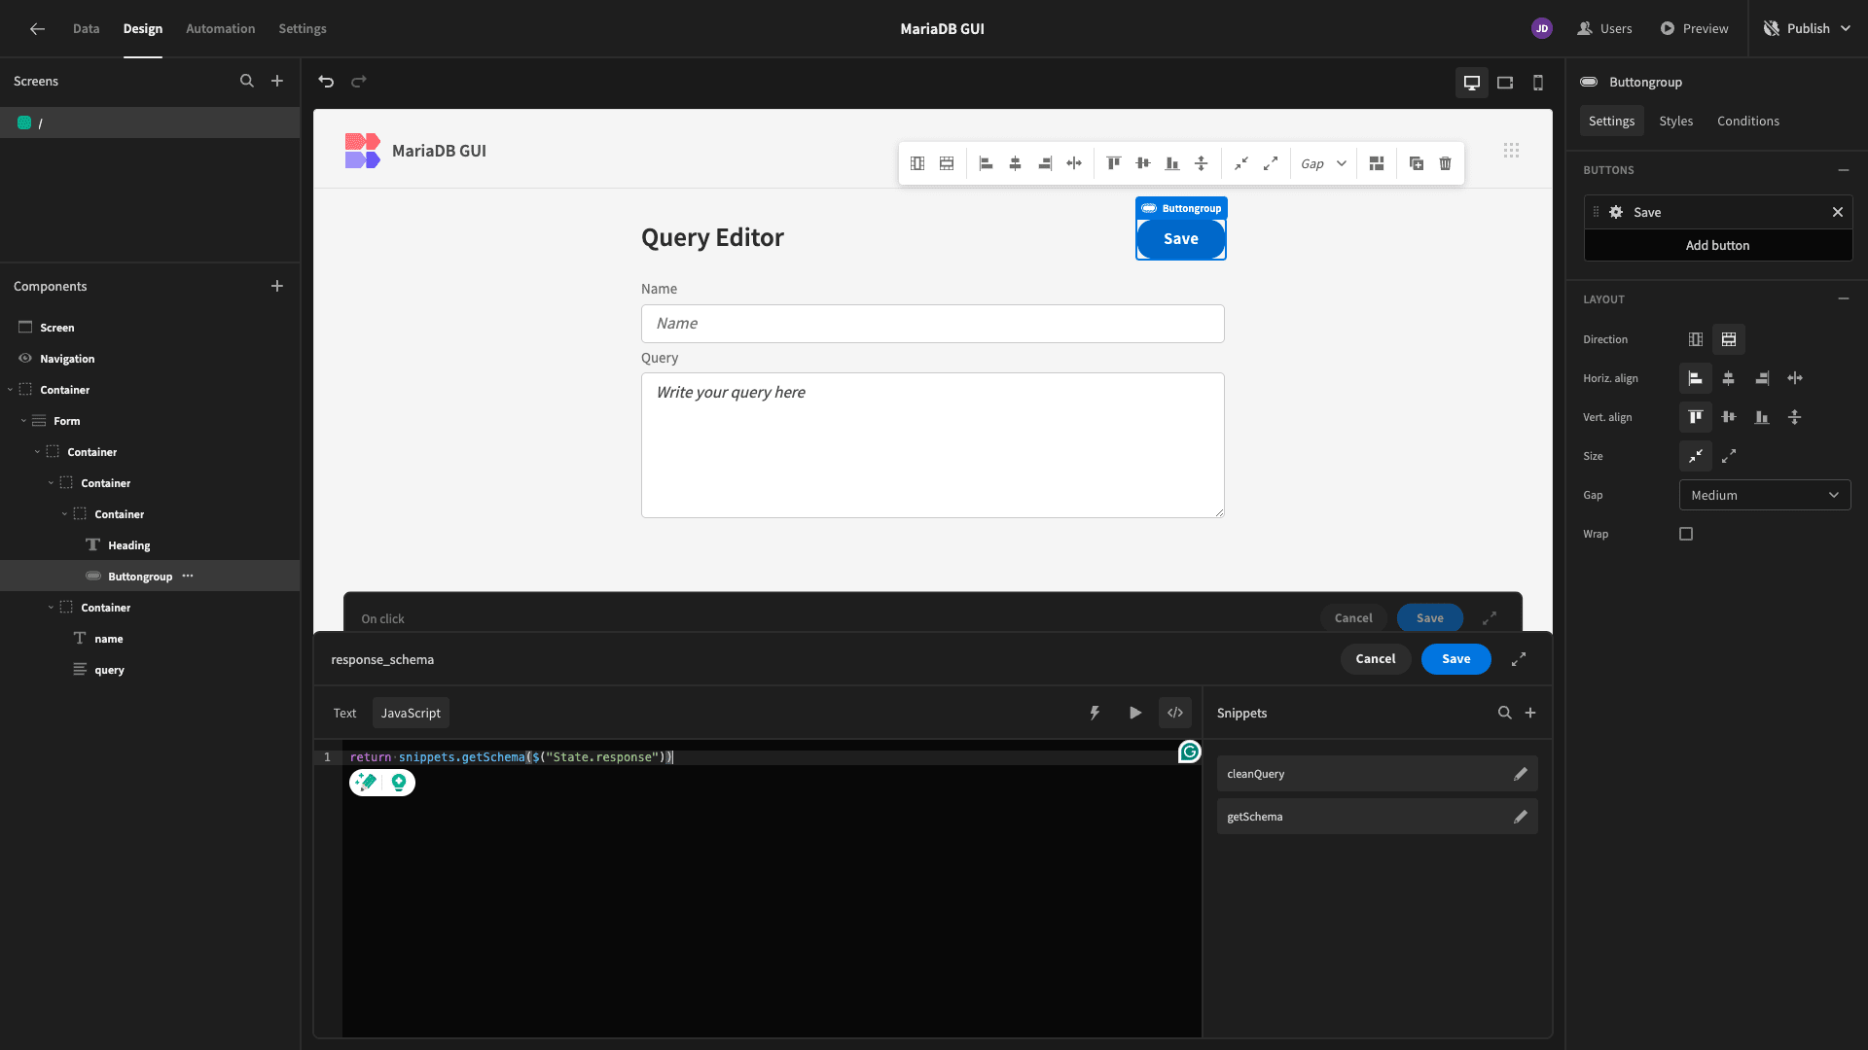Open the Gap Medium dropdown
Screen dimensions: 1868x1050
point(1765,496)
